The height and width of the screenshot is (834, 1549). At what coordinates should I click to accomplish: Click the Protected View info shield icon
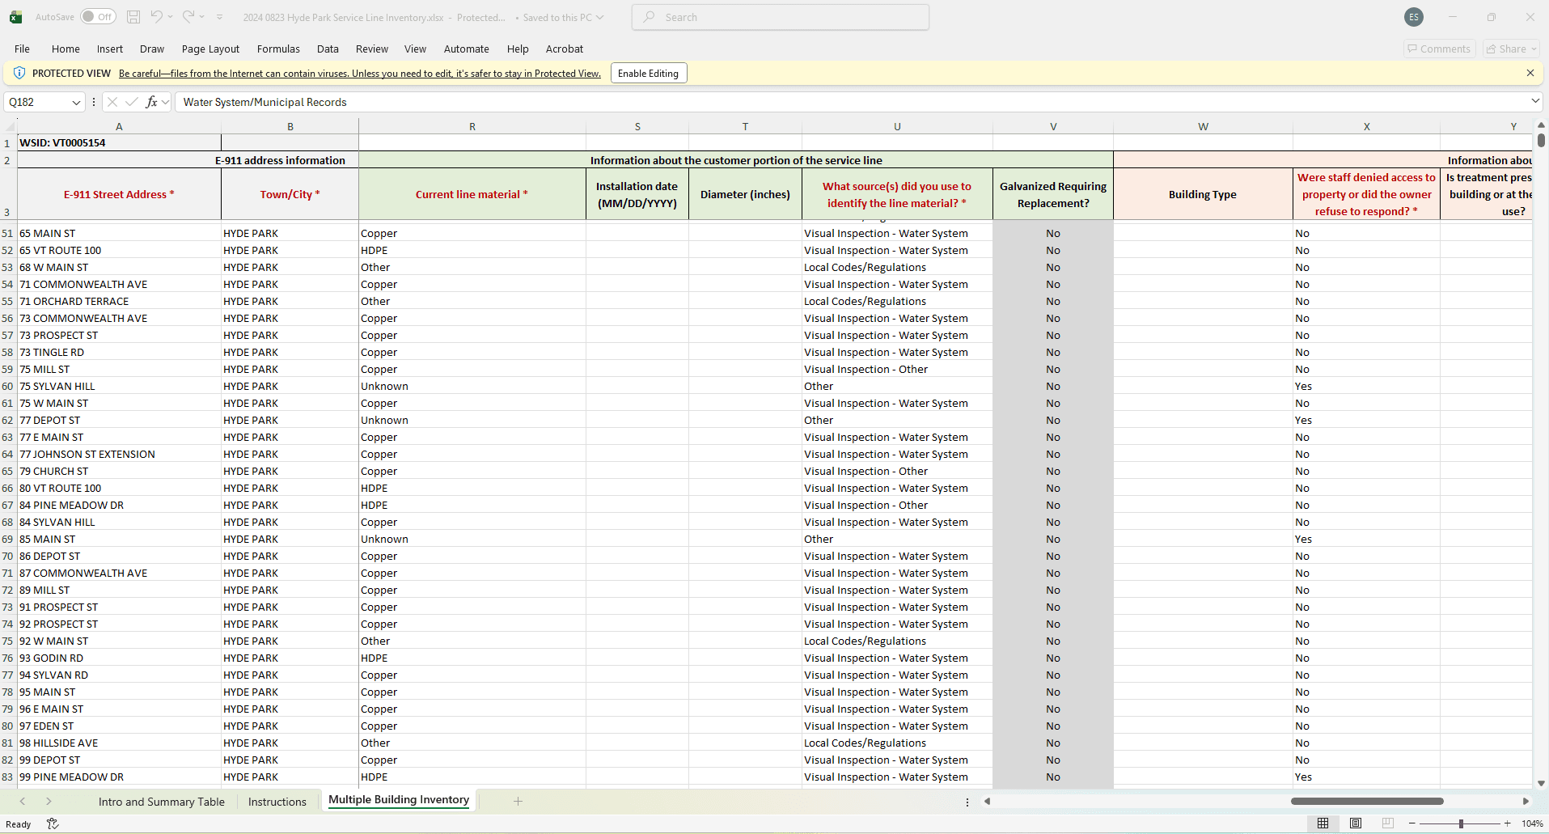coord(19,73)
